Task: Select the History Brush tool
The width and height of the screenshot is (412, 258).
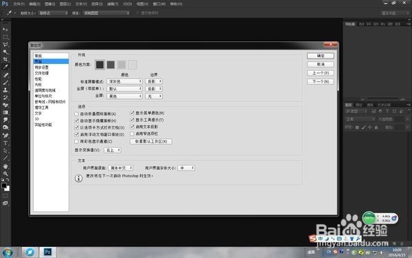Action: click(x=5, y=98)
